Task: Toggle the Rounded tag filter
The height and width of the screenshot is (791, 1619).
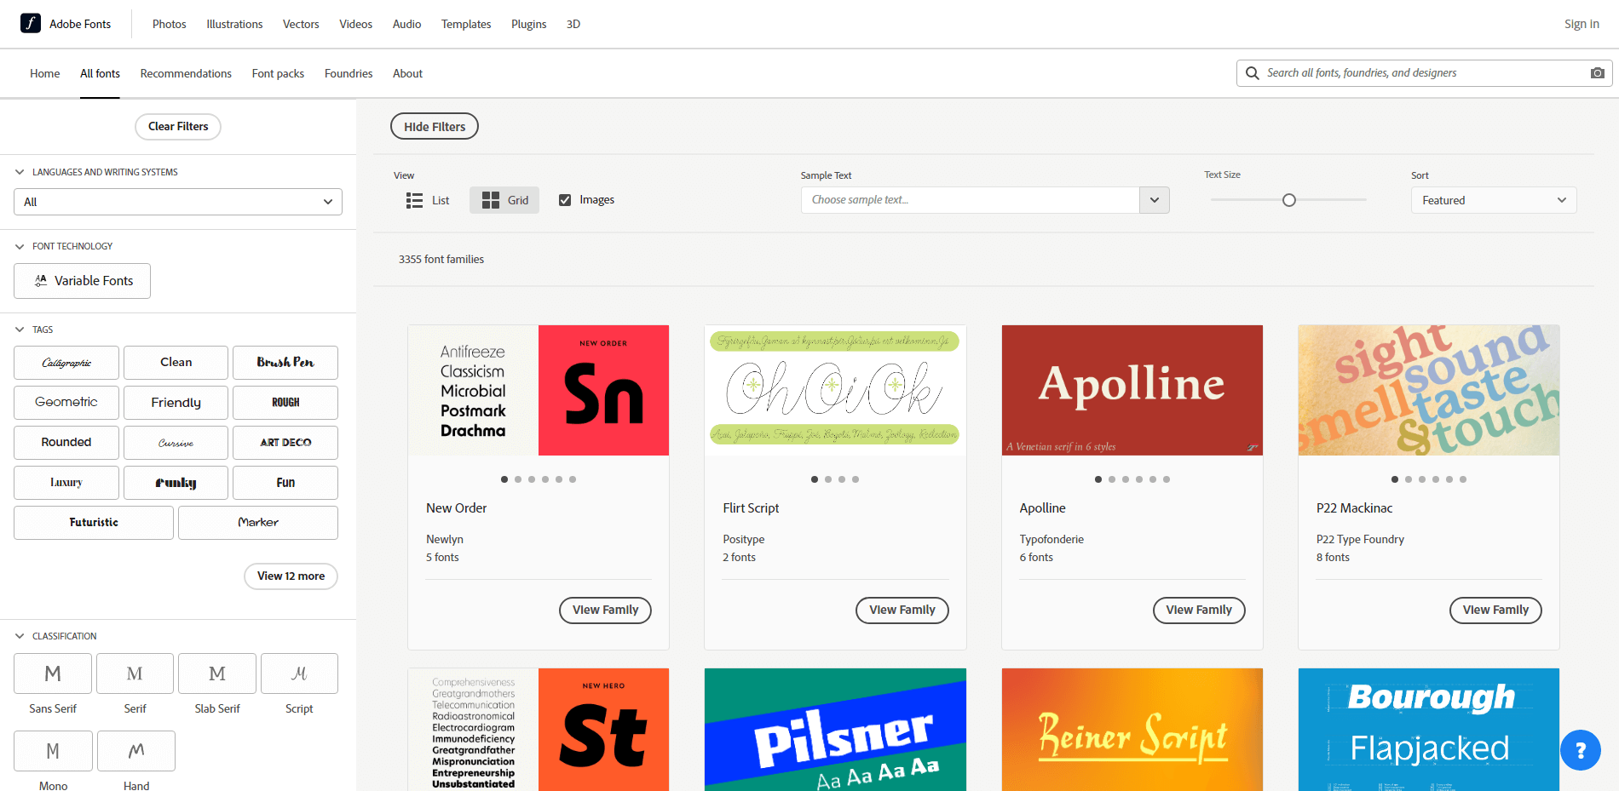Action: (66, 443)
